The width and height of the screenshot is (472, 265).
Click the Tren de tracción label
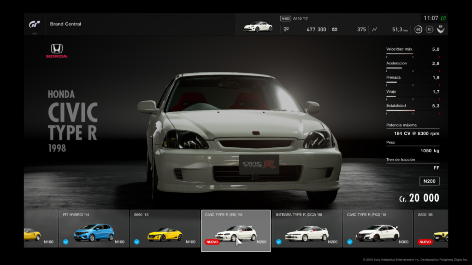click(x=401, y=160)
